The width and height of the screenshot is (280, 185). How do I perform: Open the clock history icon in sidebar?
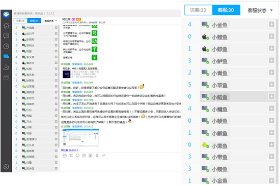[6, 47]
